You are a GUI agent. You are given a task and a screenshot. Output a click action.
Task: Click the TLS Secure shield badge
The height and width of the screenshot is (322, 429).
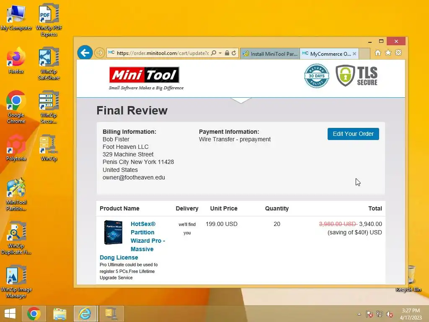coord(357,75)
